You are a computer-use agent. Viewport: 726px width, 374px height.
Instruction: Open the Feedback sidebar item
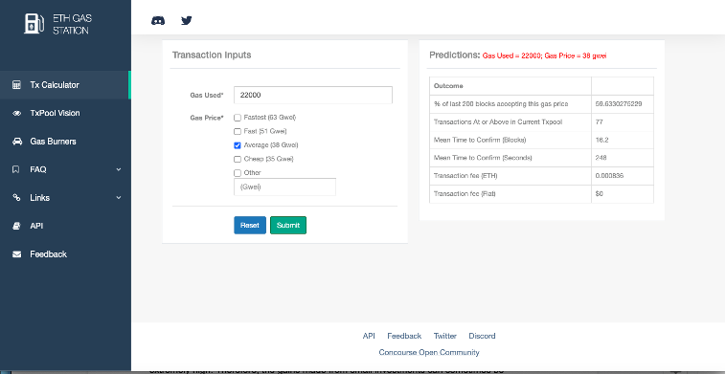coord(65,254)
